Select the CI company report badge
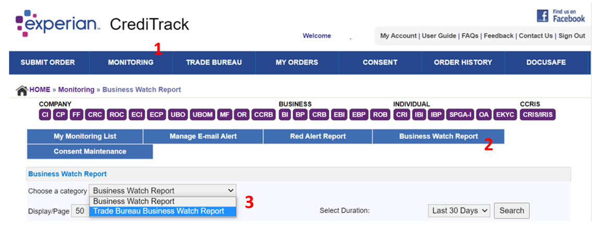This screenshot has height=233, width=593. click(x=45, y=114)
